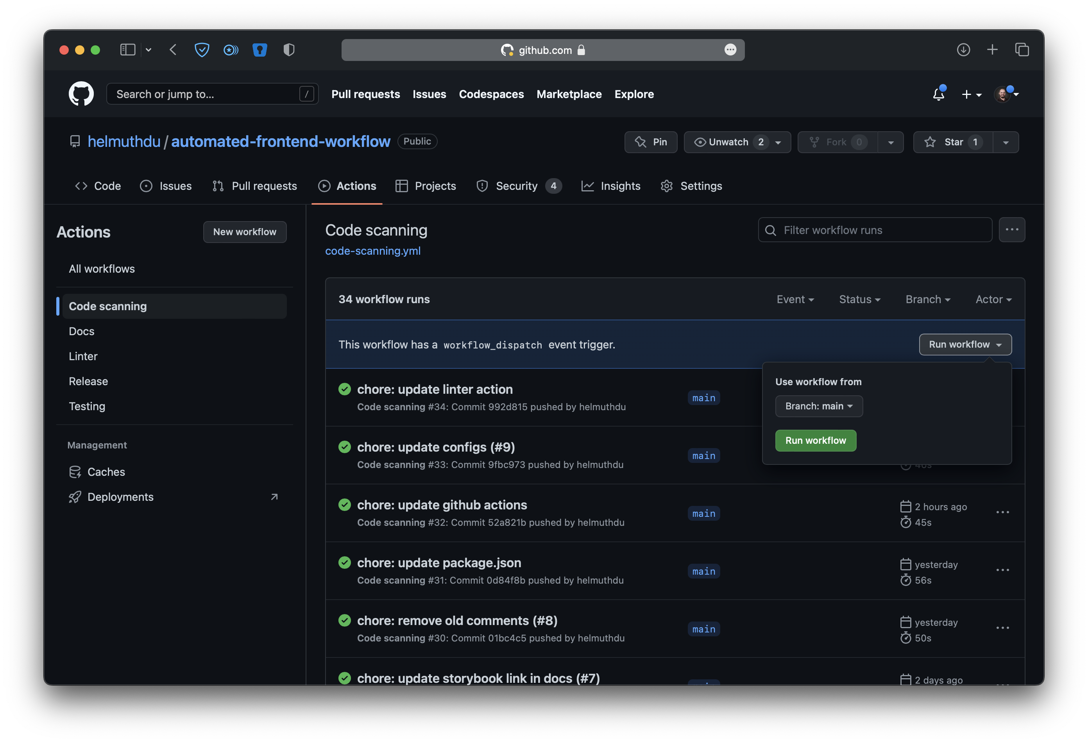This screenshot has height=743, width=1088.
Task: Click the Safari sidebar toggle icon
Action: click(x=127, y=50)
